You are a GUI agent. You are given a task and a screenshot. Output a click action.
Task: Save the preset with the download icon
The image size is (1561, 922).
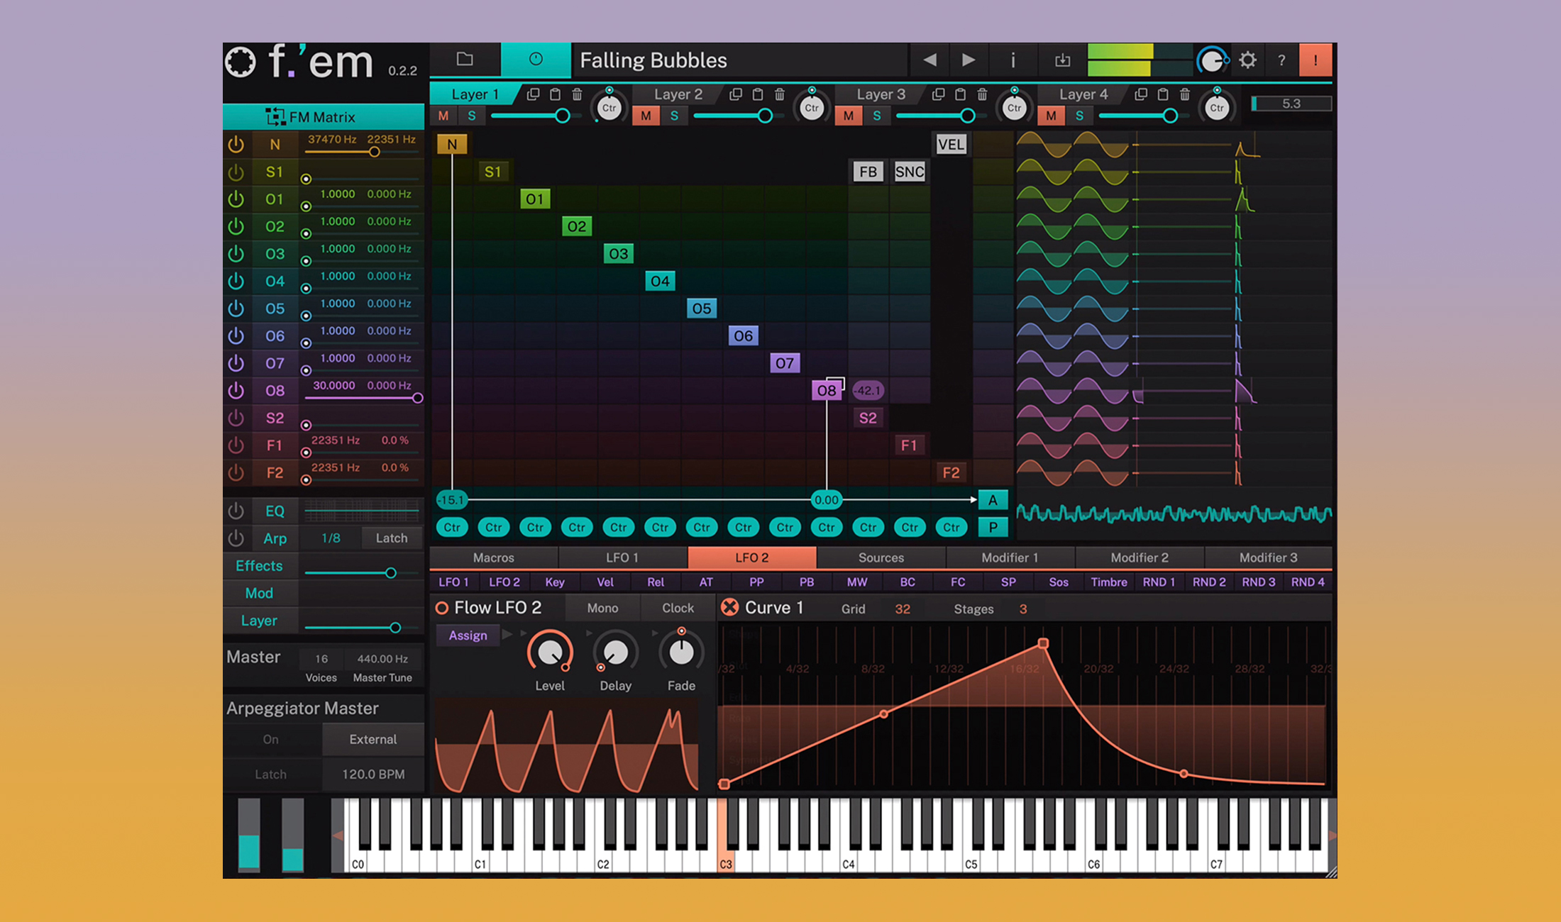tap(1062, 60)
